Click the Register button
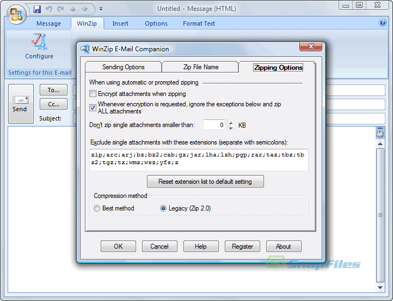Screen dimensions: 393x301 (x=242, y=246)
